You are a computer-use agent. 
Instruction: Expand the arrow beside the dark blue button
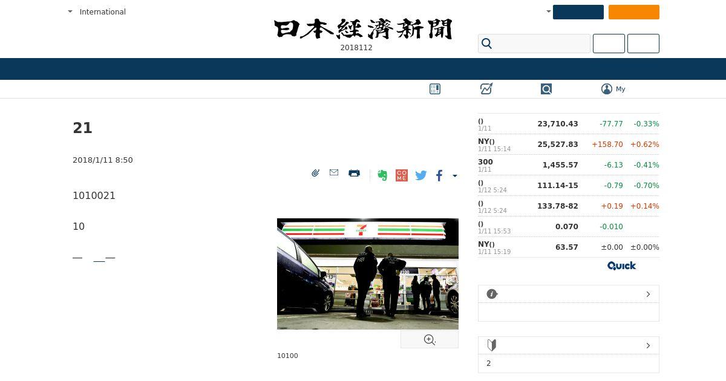(x=549, y=11)
